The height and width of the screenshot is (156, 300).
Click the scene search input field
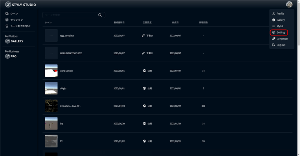(x=70, y=15)
